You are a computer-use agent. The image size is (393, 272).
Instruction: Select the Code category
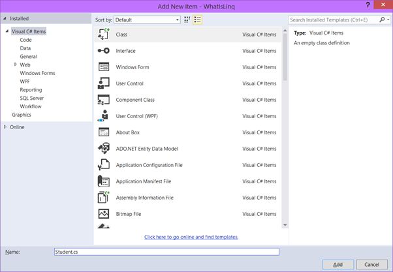click(25, 40)
